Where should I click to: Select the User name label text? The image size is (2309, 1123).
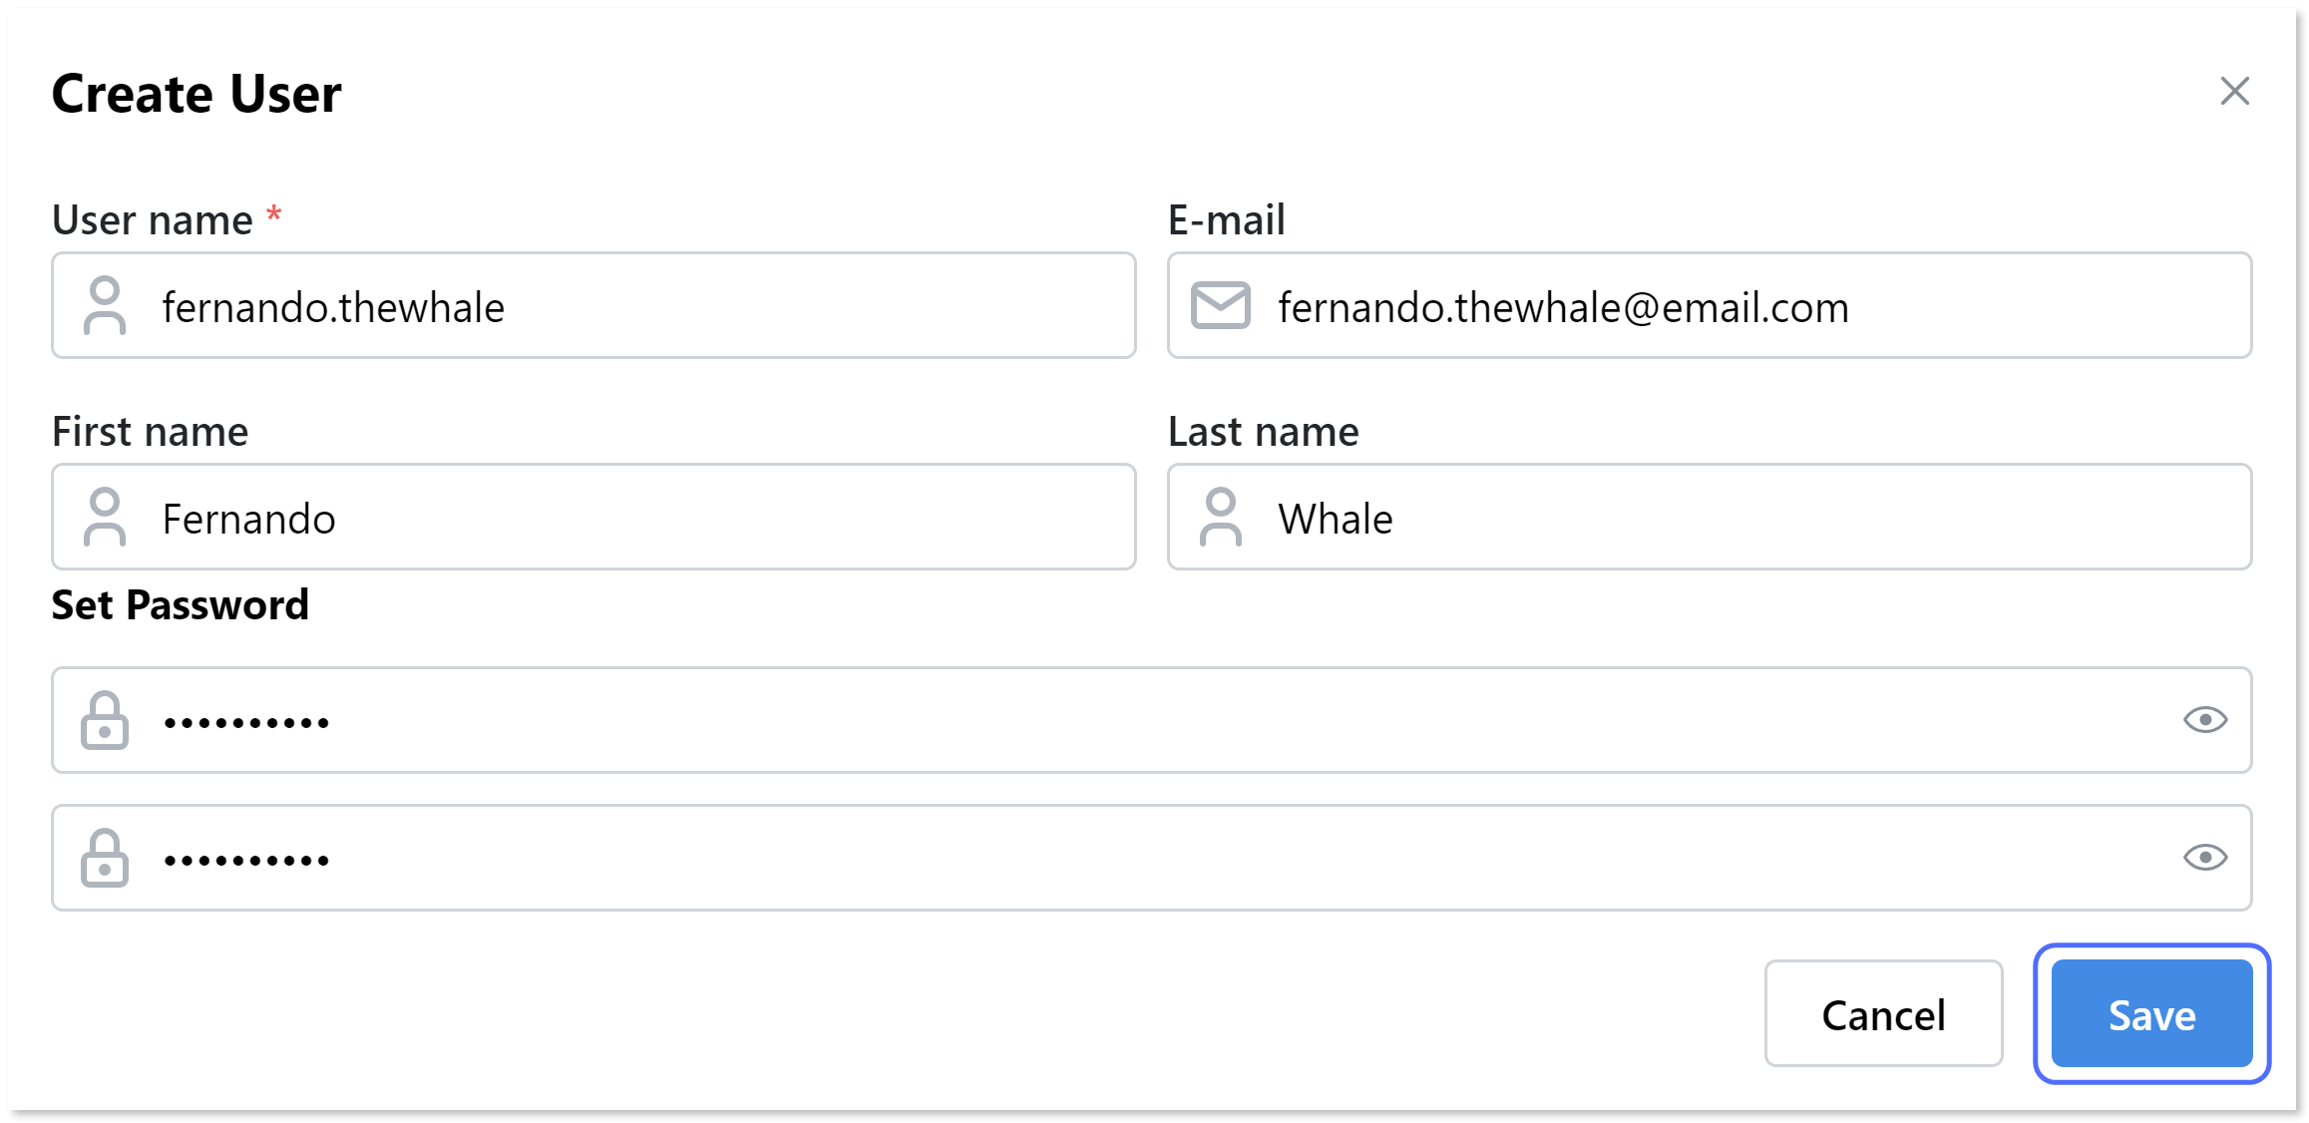click(x=150, y=220)
